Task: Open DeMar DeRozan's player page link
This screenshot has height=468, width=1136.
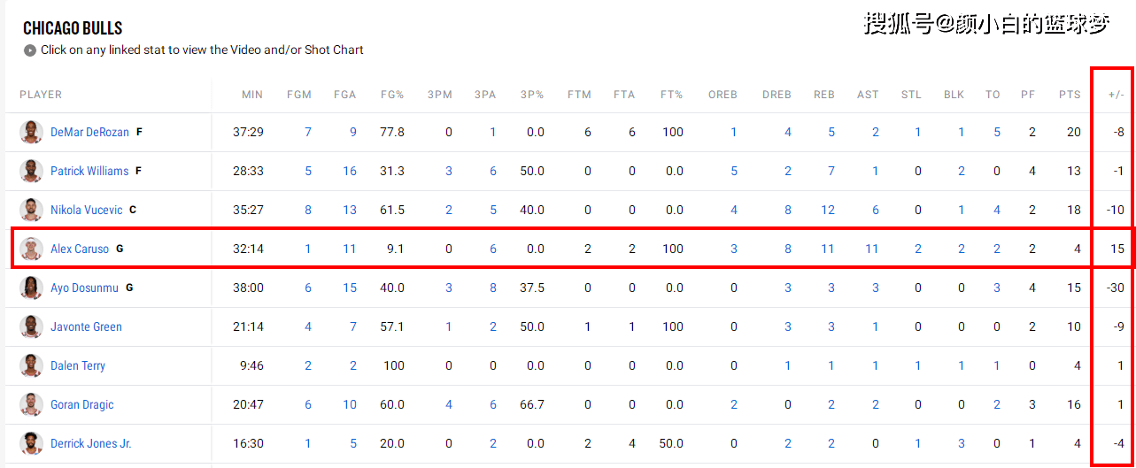Action: tap(89, 132)
